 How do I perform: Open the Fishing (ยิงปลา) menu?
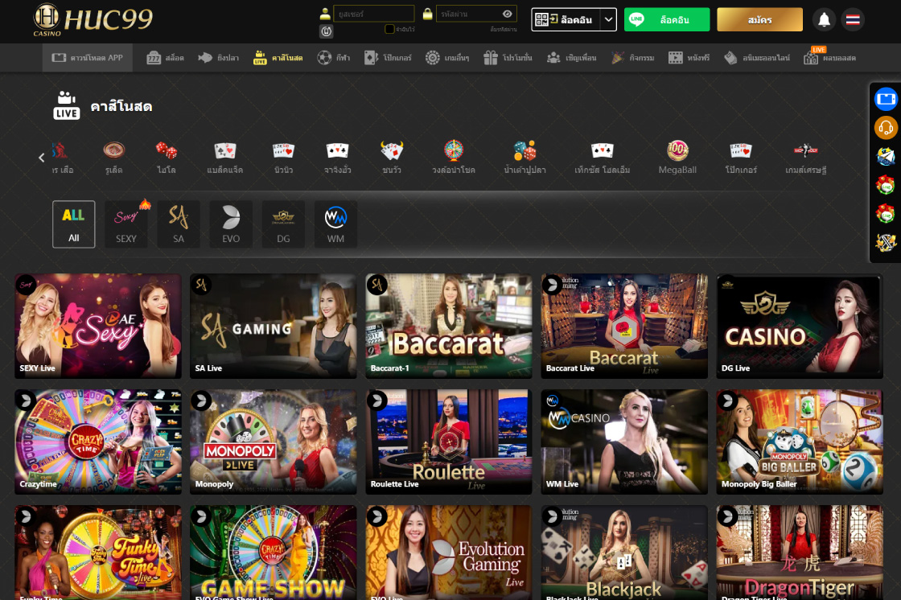point(218,58)
